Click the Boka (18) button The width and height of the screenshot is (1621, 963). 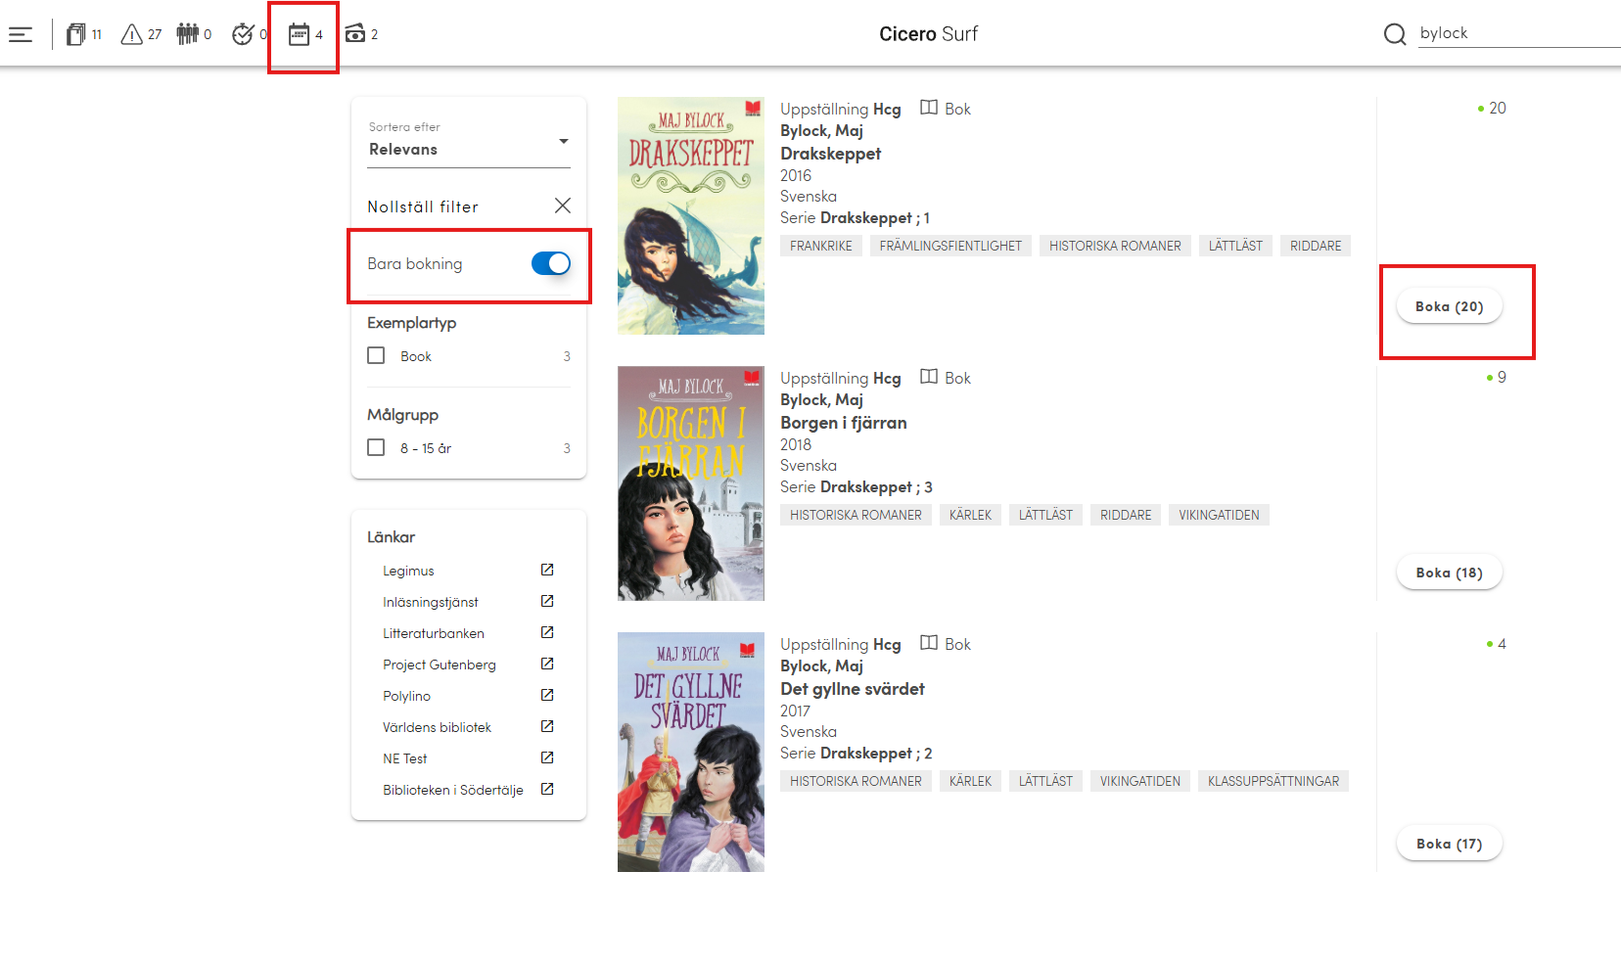pyautogui.click(x=1450, y=573)
